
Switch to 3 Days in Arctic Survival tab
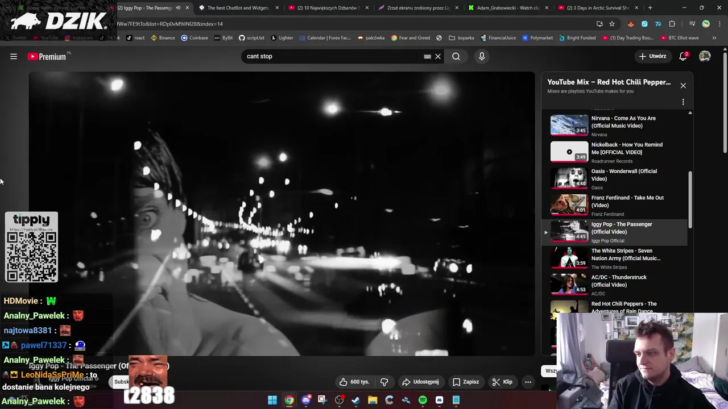(x=598, y=8)
